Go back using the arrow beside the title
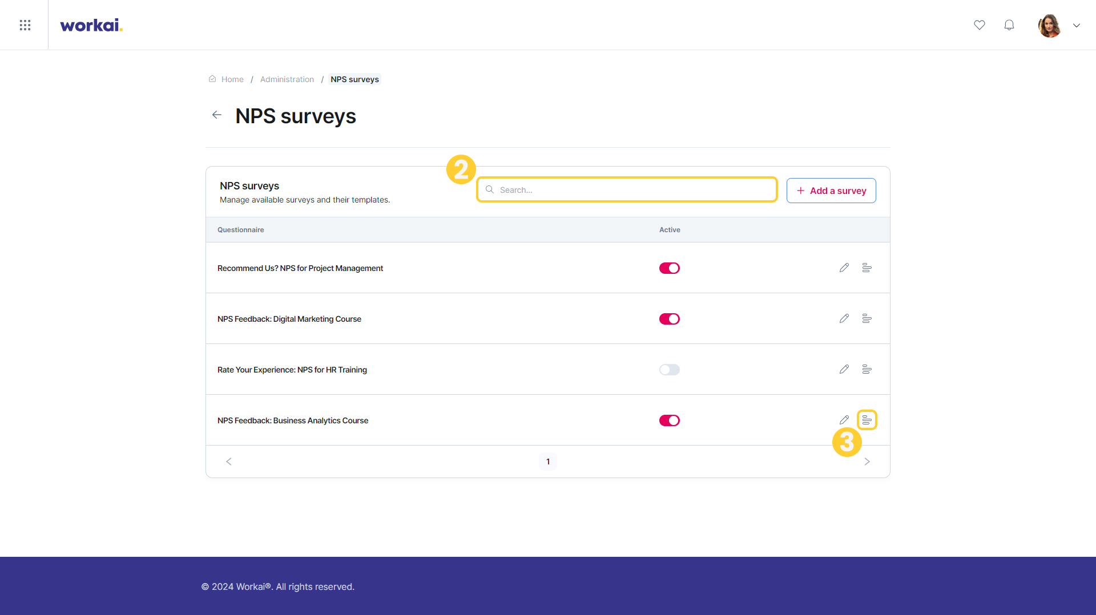1096x615 pixels. pos(217,115)
